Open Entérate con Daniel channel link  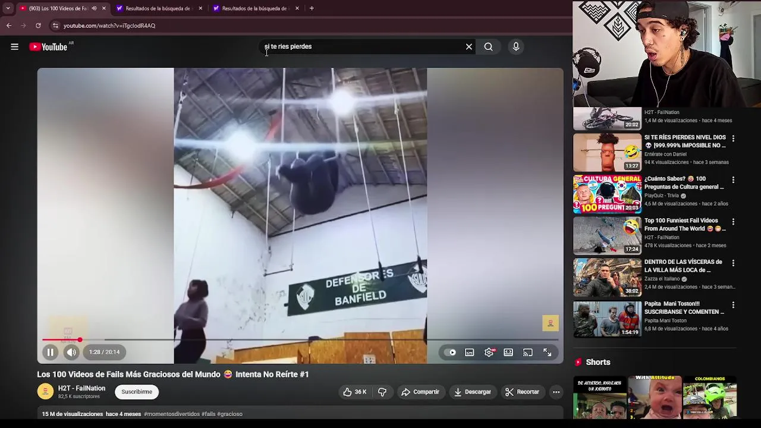click(x=665, y=154)
